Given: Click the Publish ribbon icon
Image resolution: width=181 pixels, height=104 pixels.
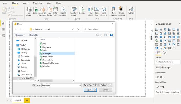Looking at the screenshot, I should point(131,9).
